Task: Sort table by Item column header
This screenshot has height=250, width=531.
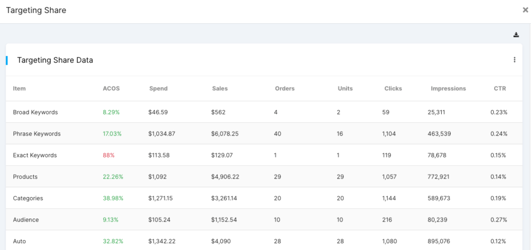Action: coord(19,89)
